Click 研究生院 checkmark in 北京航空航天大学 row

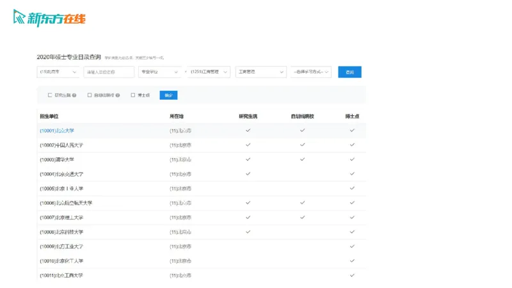pos(248,203)
